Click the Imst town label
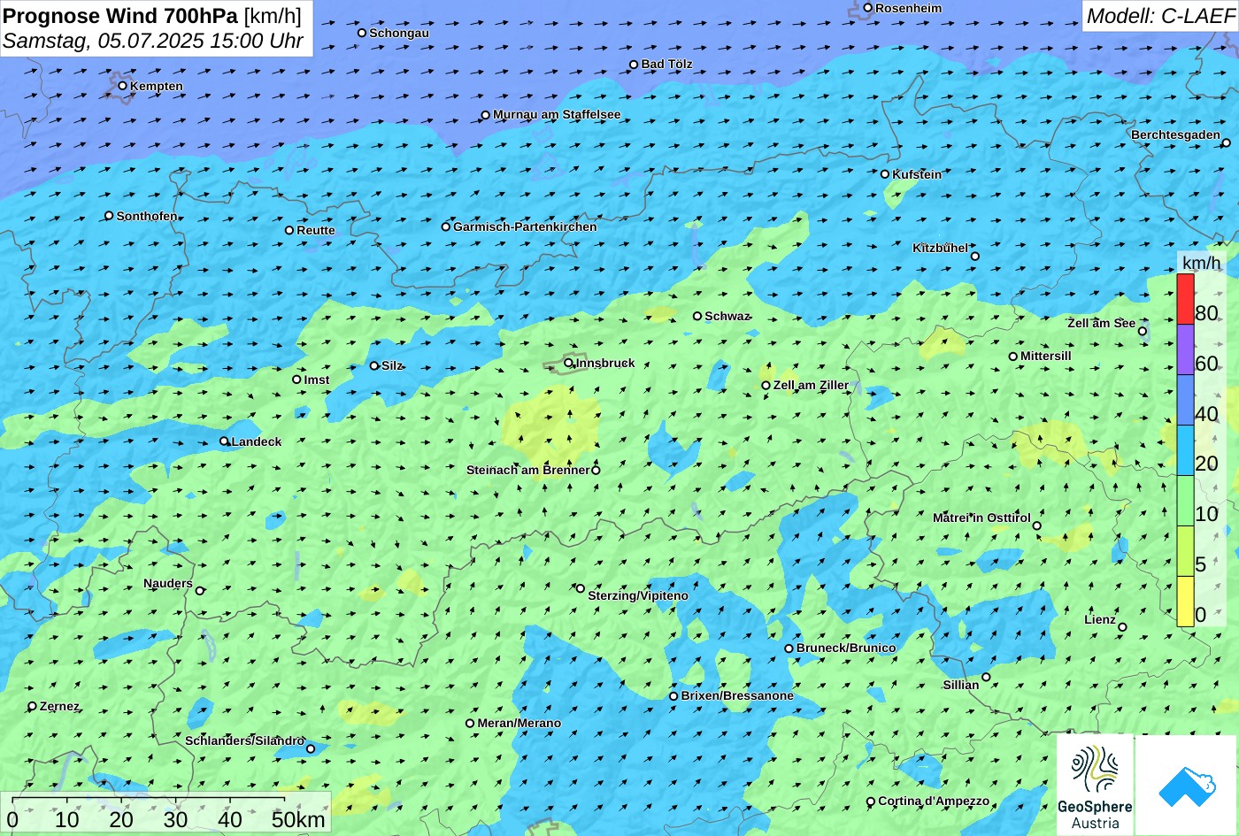This screenshot has height=836, width=1239. [317, 380]
